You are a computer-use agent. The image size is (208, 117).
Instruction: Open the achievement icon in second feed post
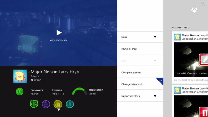pyautogui.click(x=204, y=112)
